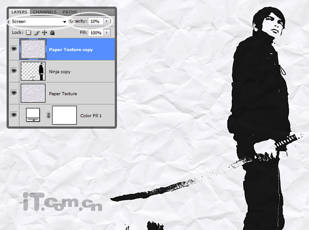Toggle lock image pixels brush icon
Screen dimensions: 309x230
[37, 33]
